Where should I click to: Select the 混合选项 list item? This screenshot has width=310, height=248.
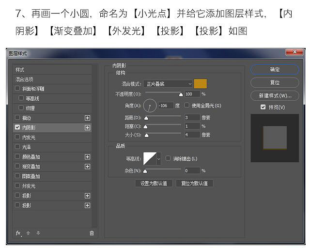52,79
